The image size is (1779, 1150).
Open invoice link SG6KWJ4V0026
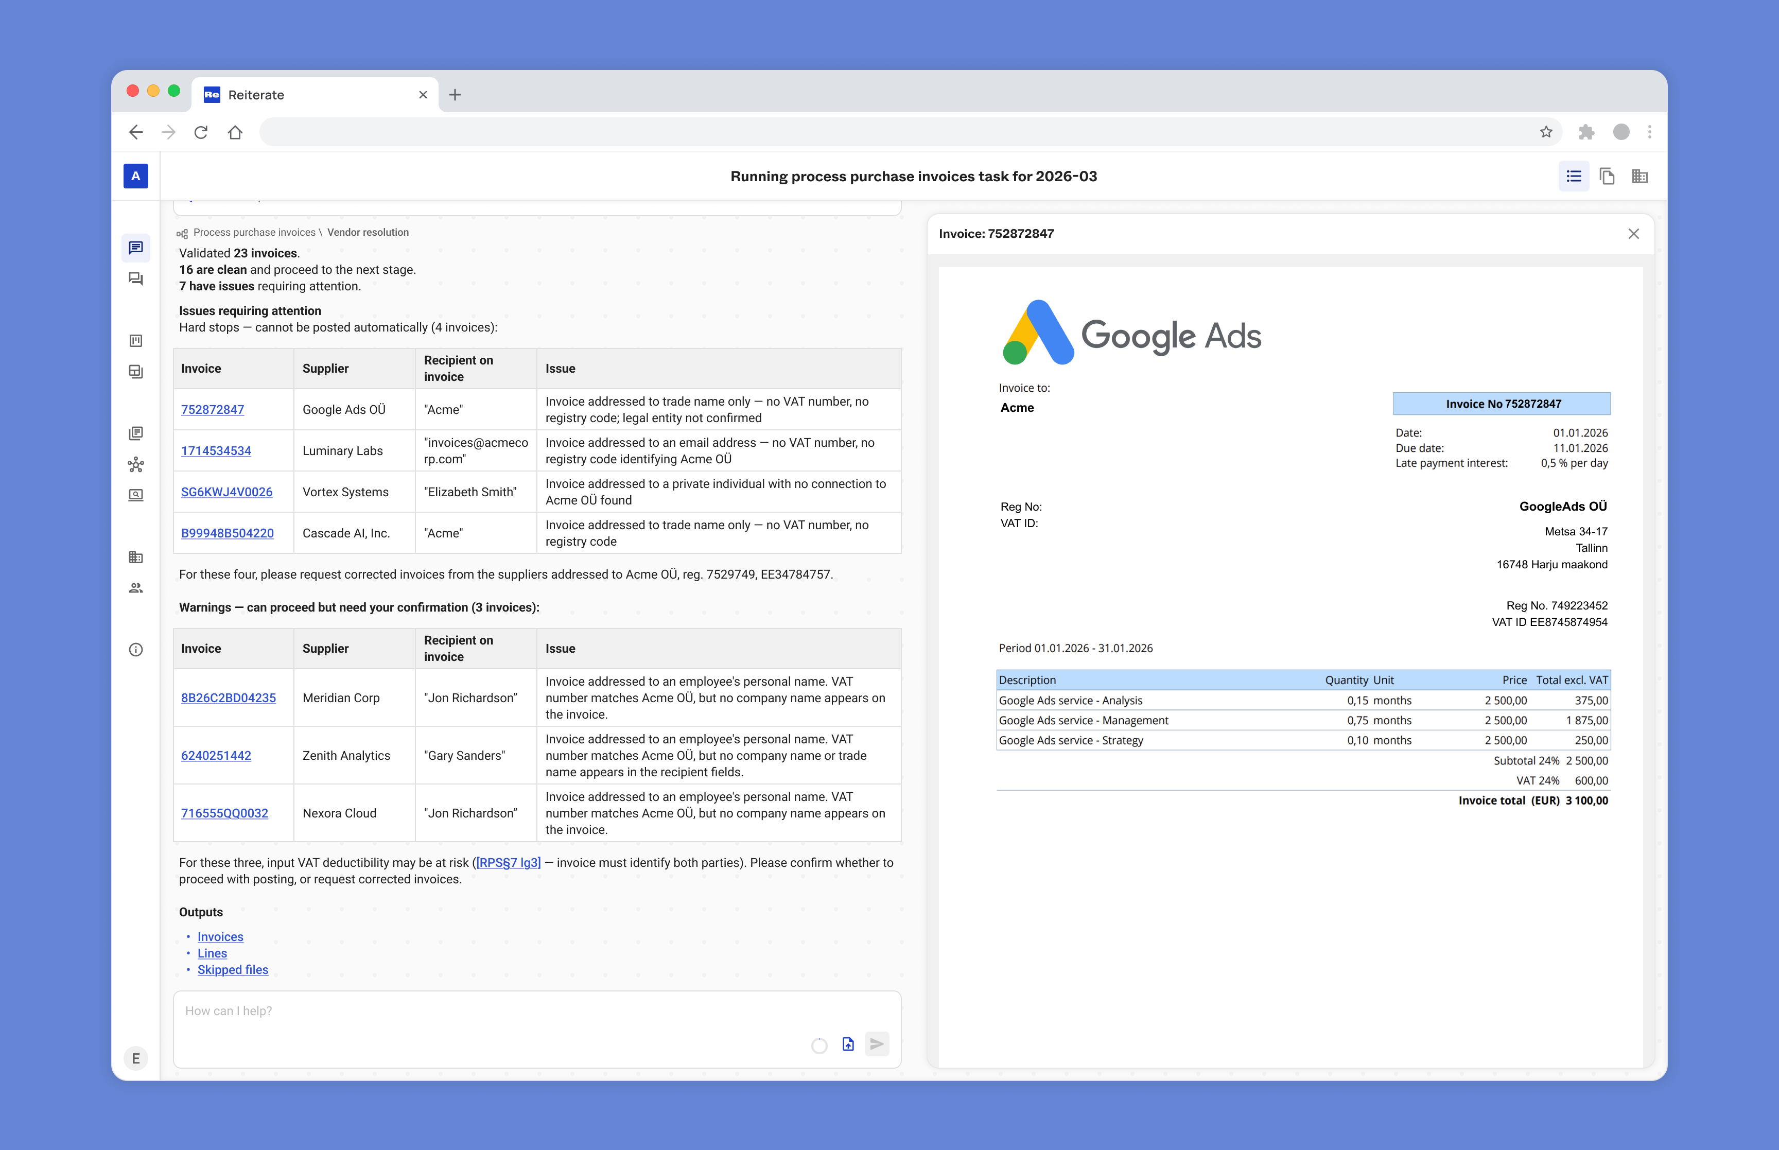coord(226,492)
